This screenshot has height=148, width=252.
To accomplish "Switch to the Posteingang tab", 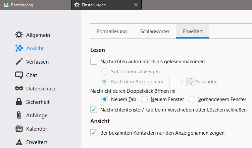I will click(x=23, y=5).
